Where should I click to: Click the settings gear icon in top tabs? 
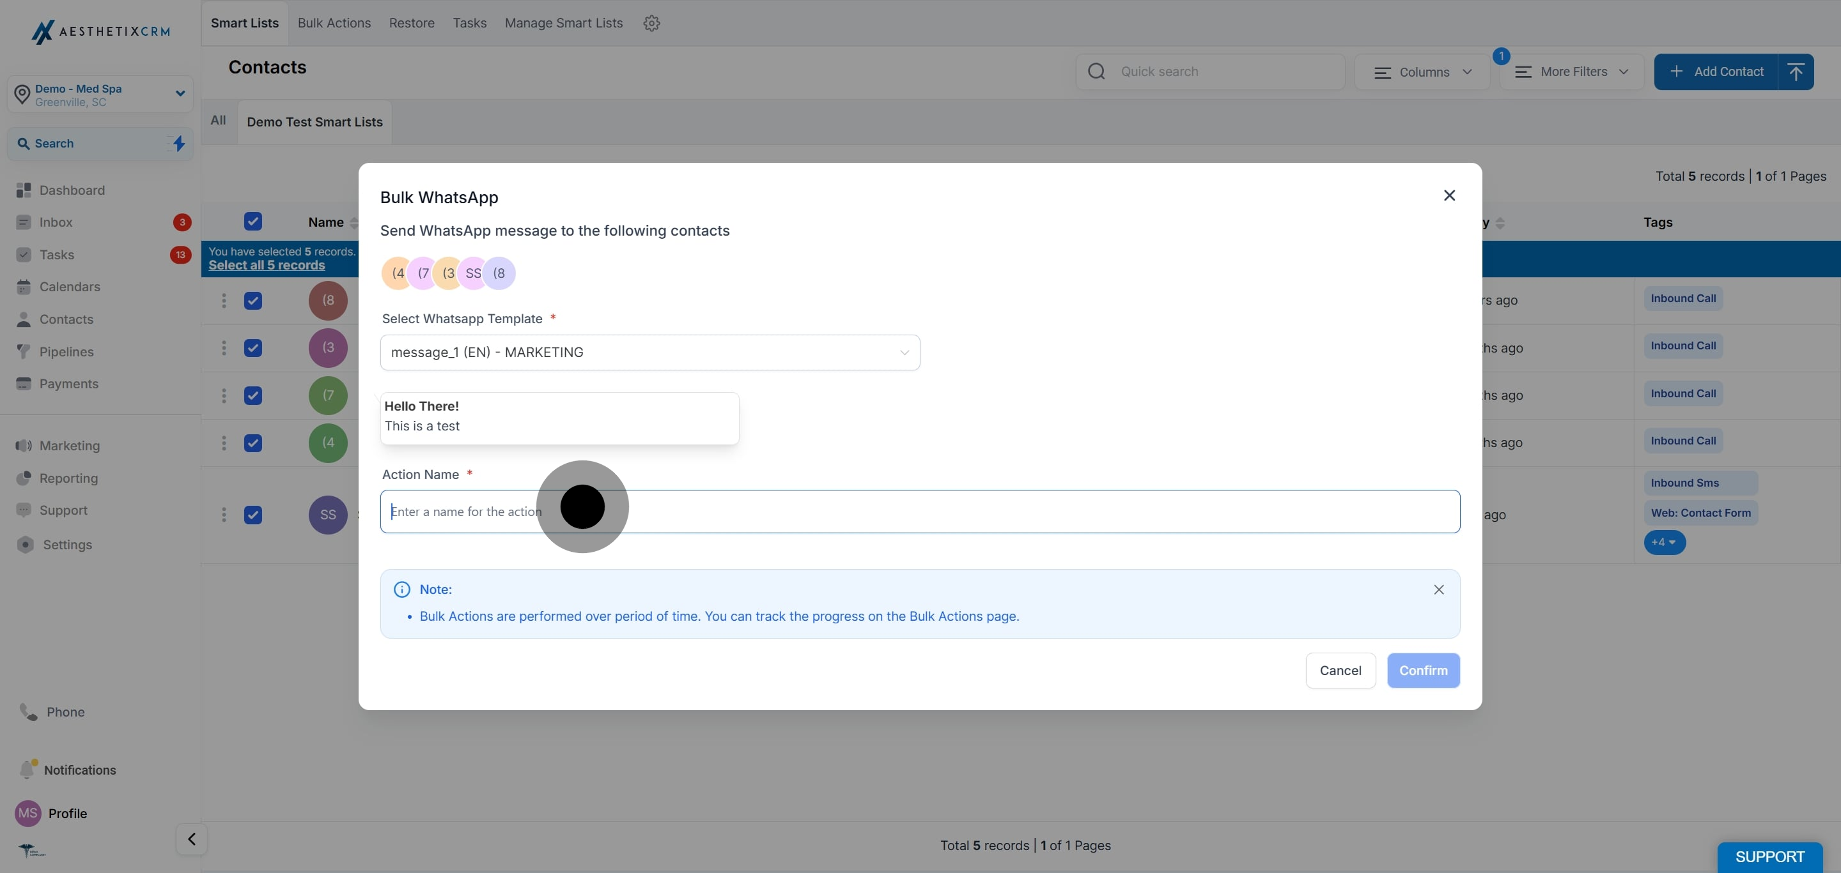coord(651,23)
